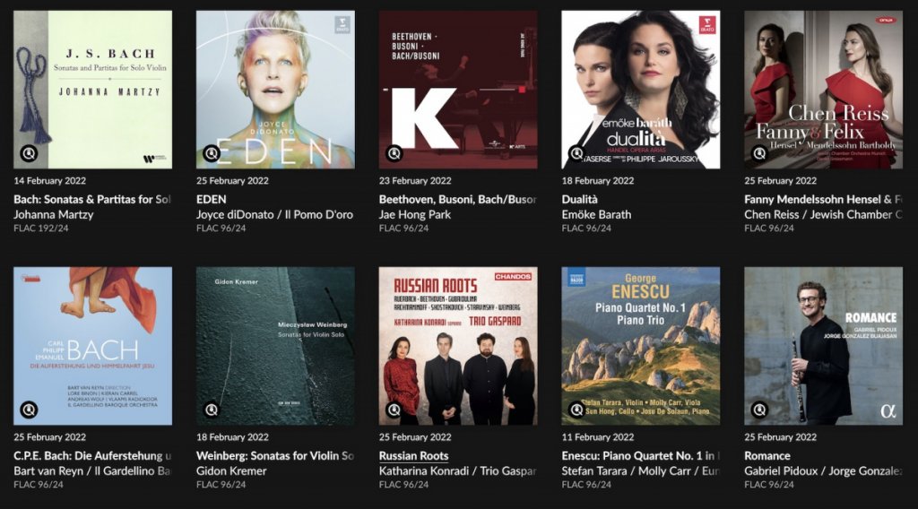Open artist Johanna Martzy link
Screen dimensions: 918x509
(x=53, y=215)
